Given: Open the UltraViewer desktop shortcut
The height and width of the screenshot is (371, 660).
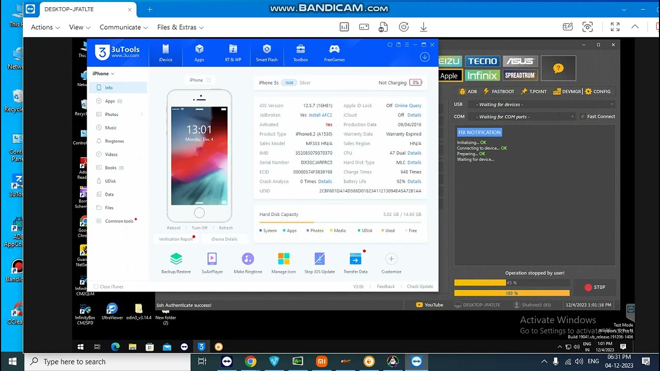Looking at the screenshot, I should (x=112, y=312).
